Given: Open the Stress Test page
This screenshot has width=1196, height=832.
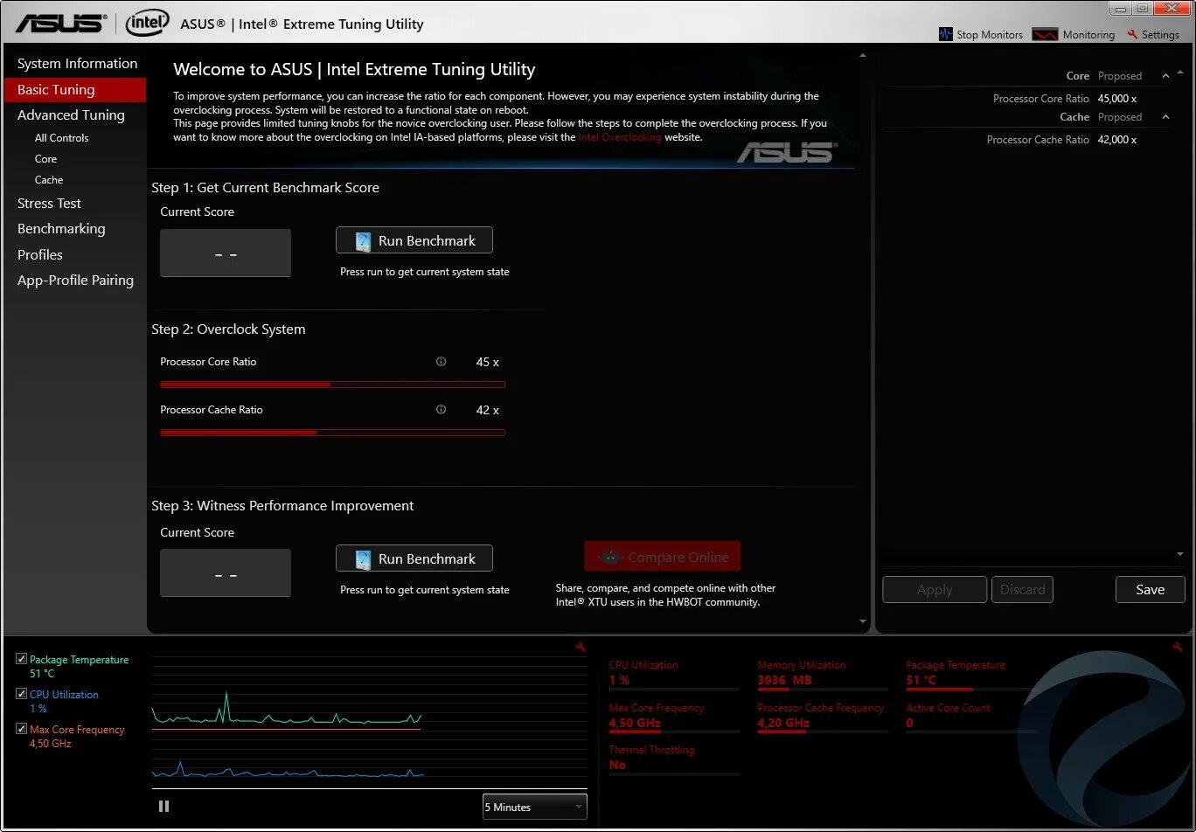Looking at the screenshot, I should (49, 204).
